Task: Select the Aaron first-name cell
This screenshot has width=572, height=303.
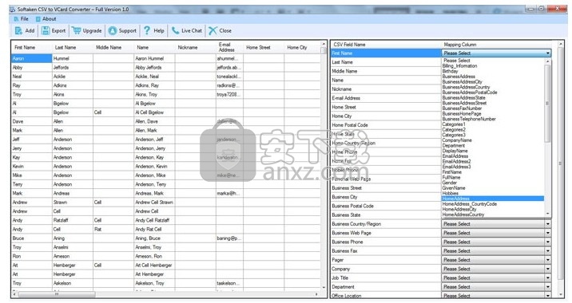Action: point(32,58)
